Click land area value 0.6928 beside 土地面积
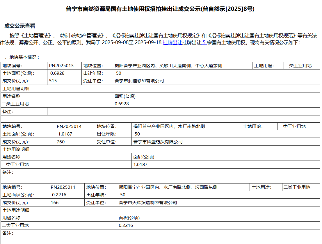Image resolution: width=322 pixels, height=244 pixels. (57, 73)
